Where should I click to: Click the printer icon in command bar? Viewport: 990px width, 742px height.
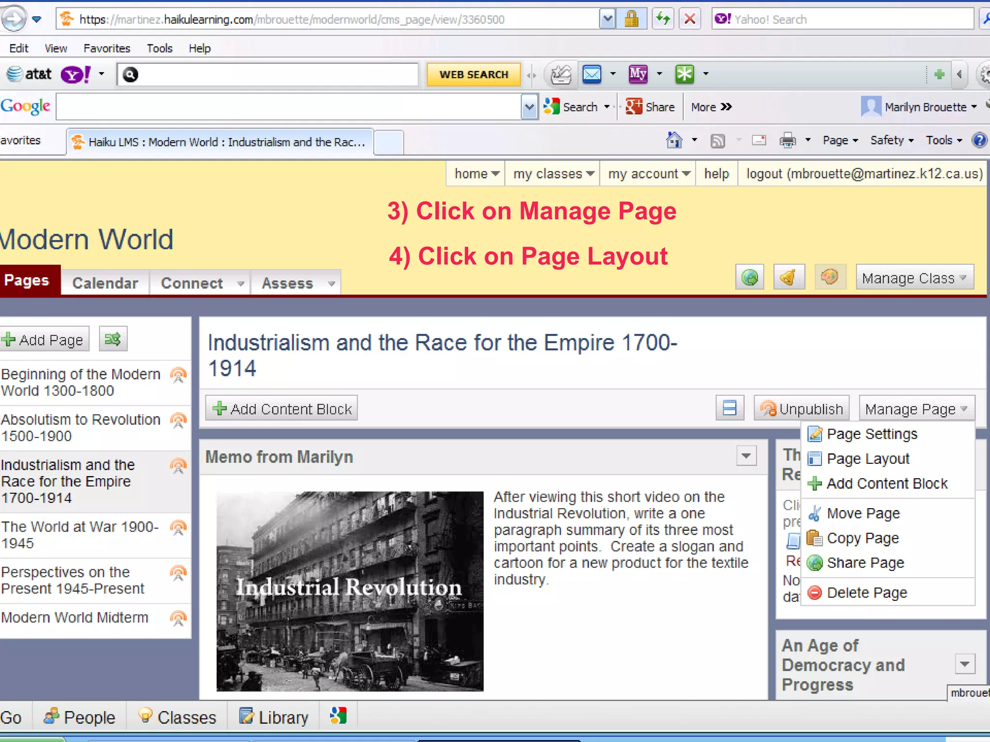tap(787, 141)
